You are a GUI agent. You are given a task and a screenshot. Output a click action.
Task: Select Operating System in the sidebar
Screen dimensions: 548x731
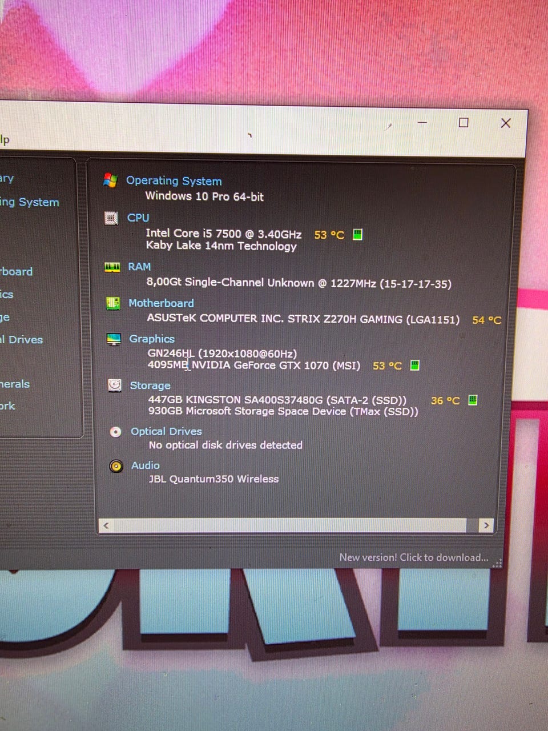pyautogui.click(x=30, y=202)
